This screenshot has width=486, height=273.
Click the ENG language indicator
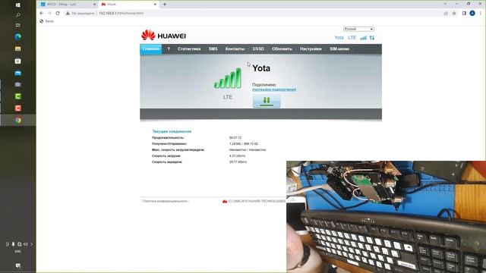pyautogui.click(x=18, y=252)
